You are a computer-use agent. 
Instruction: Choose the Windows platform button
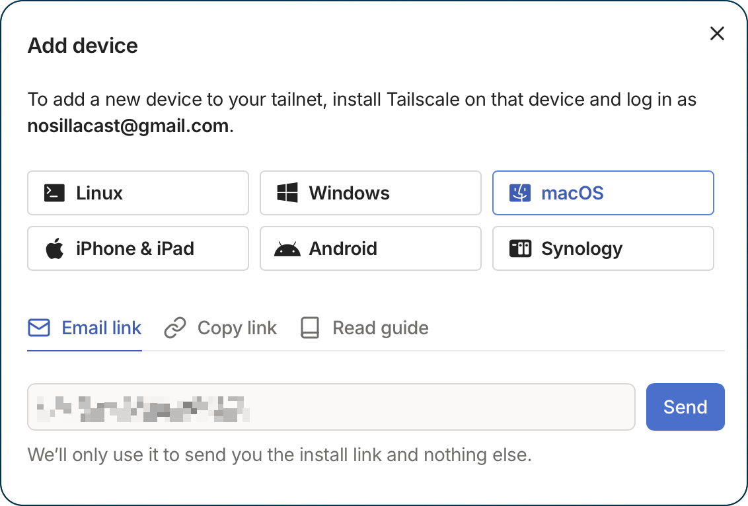370,193
